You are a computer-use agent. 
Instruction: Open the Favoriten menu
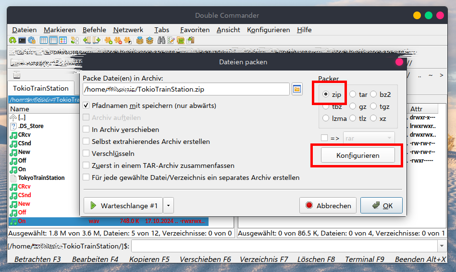[x=195, y=30]
